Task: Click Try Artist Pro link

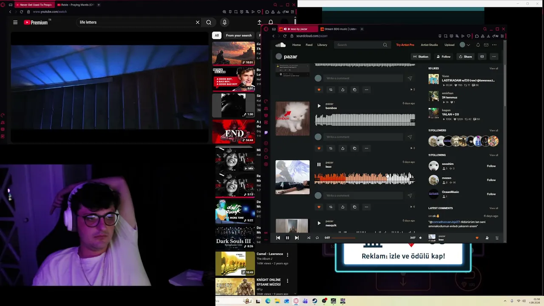Action: point(405,45)
